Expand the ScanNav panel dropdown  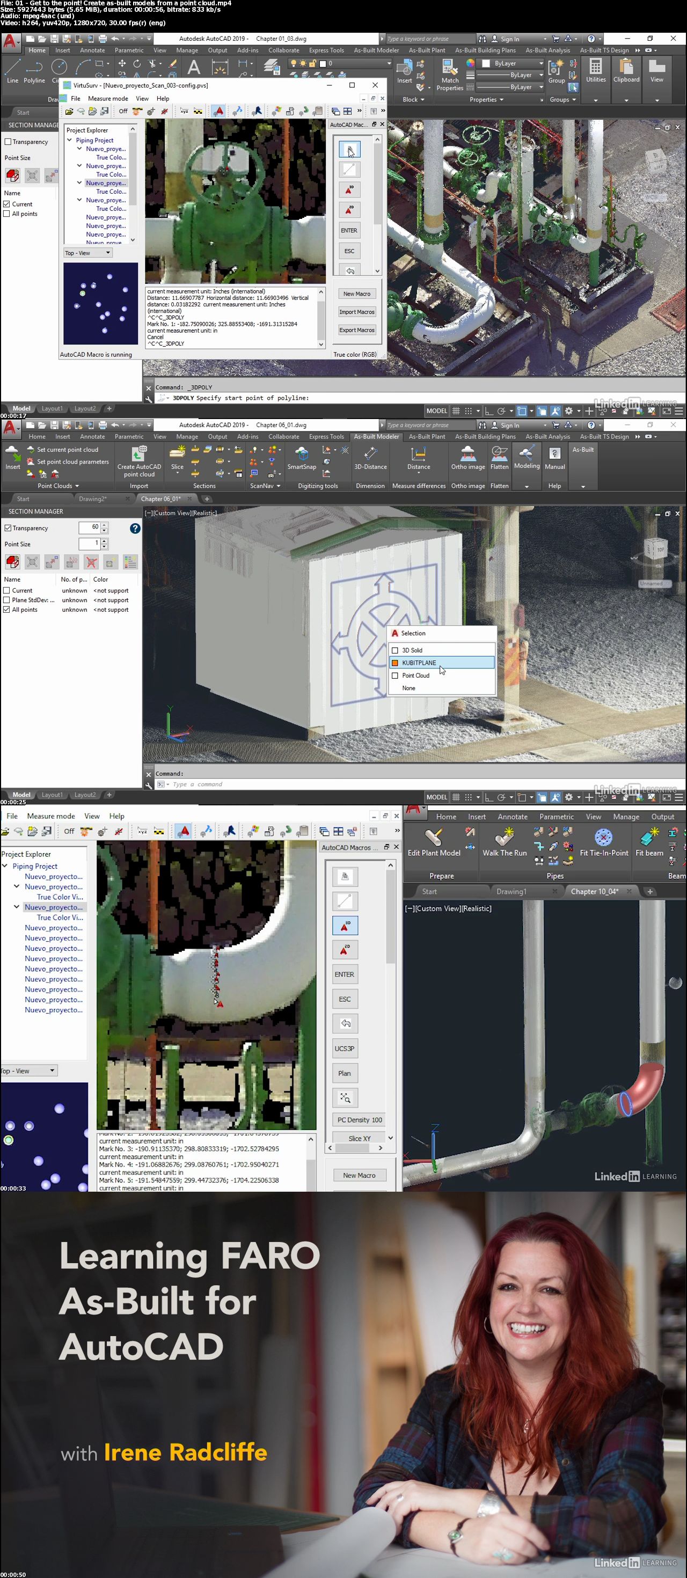coord(265,486)
